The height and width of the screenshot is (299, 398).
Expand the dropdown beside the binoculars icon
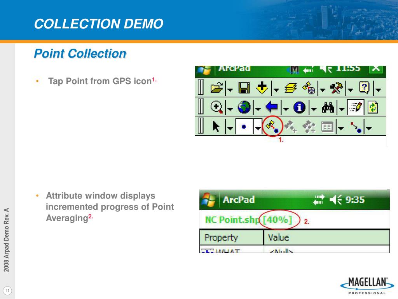point(341,109)
